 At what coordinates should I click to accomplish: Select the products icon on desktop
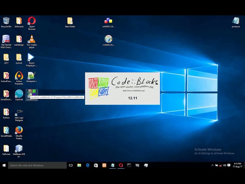[236, 22]
